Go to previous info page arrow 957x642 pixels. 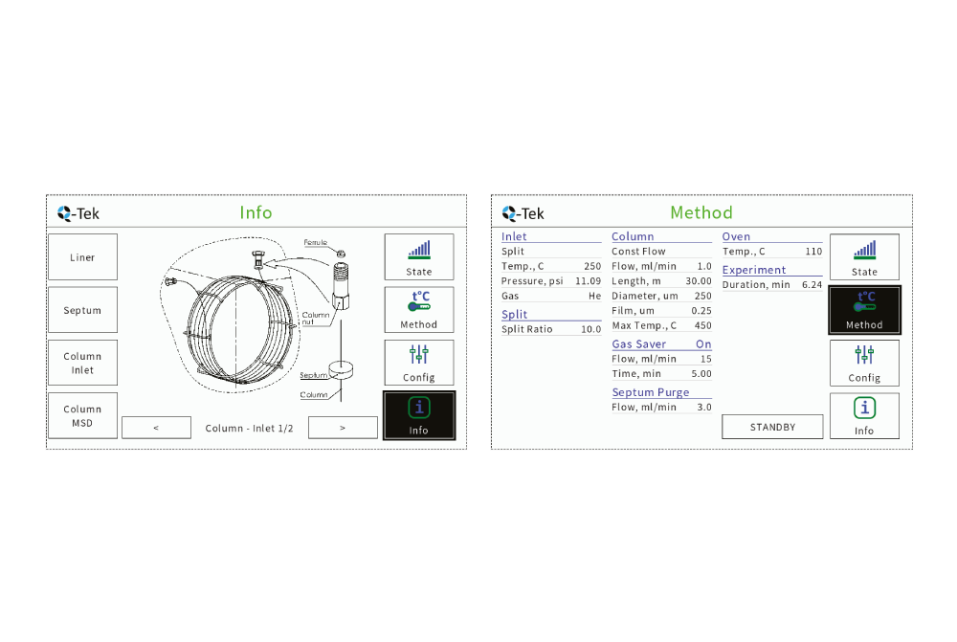point(156,428)
